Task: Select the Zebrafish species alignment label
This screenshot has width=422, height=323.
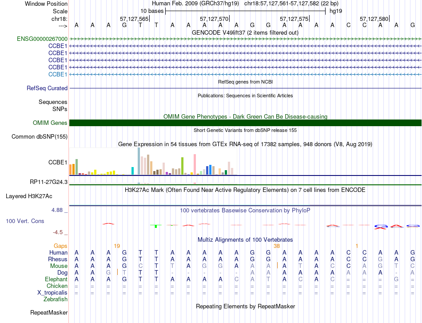Action: (56, 299)
